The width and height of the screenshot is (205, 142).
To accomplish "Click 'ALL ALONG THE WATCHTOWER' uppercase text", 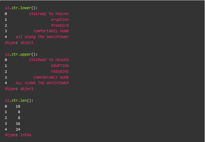I will (42, 83).
